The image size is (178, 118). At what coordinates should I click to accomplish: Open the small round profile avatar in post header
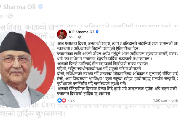click(x=62, y=34)
